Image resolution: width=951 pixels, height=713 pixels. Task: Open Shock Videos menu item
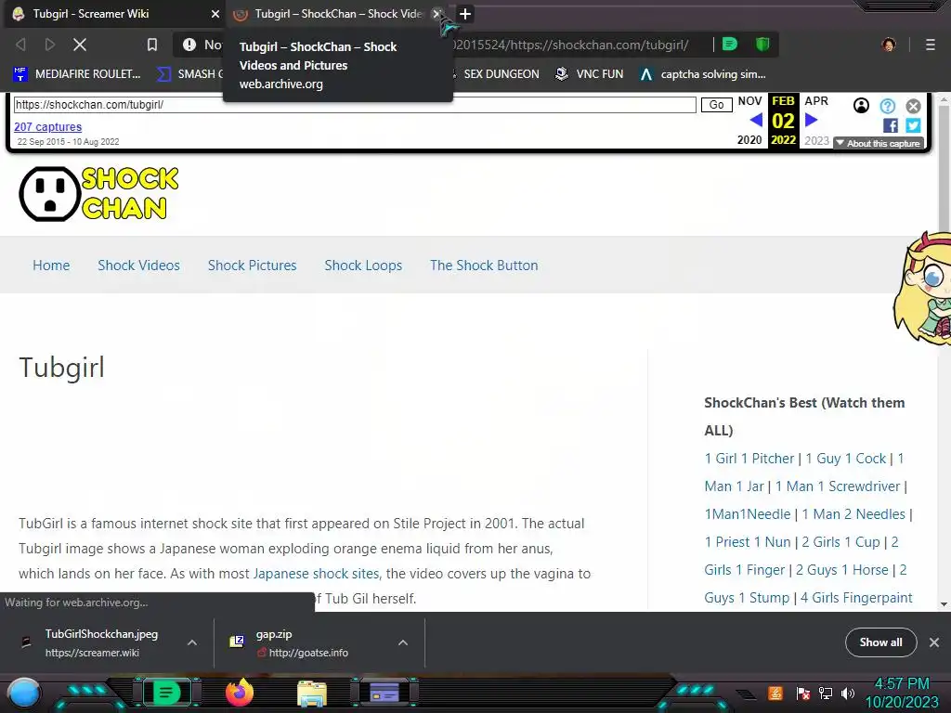click(139, 265)
